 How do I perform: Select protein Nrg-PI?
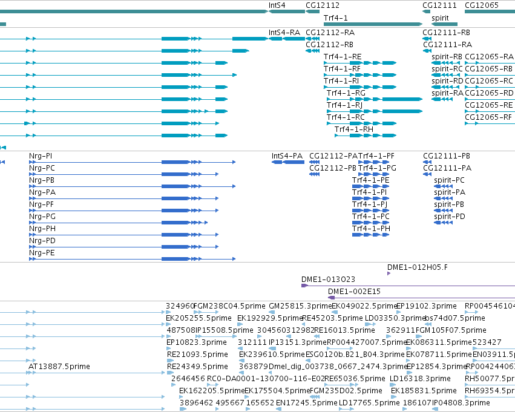pos(41,156)
